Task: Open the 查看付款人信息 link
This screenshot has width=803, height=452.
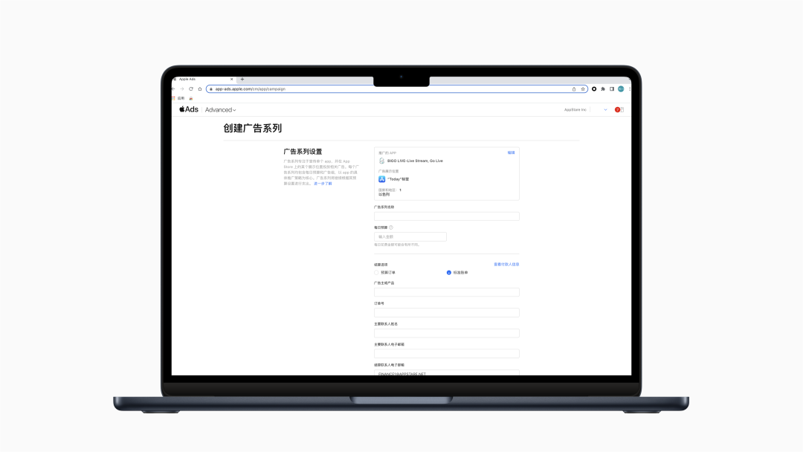Action: (506, 265)
